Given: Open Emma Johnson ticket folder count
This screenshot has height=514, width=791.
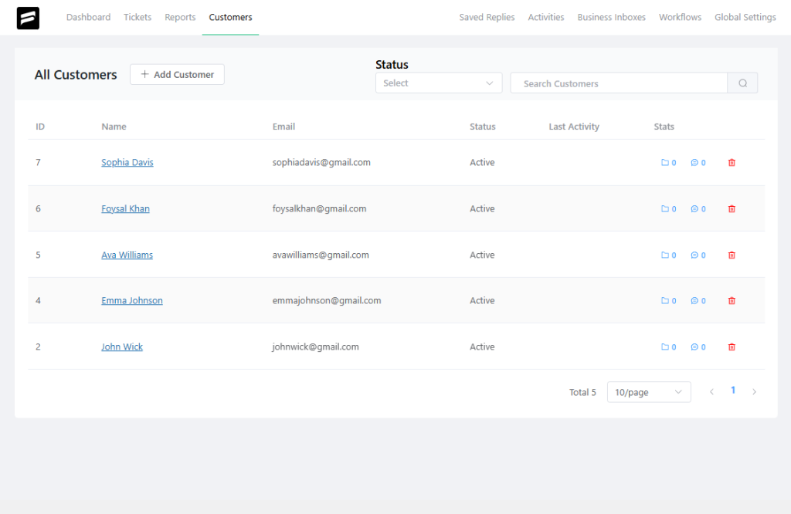Looking at the screenshot, I should [668, 301].
